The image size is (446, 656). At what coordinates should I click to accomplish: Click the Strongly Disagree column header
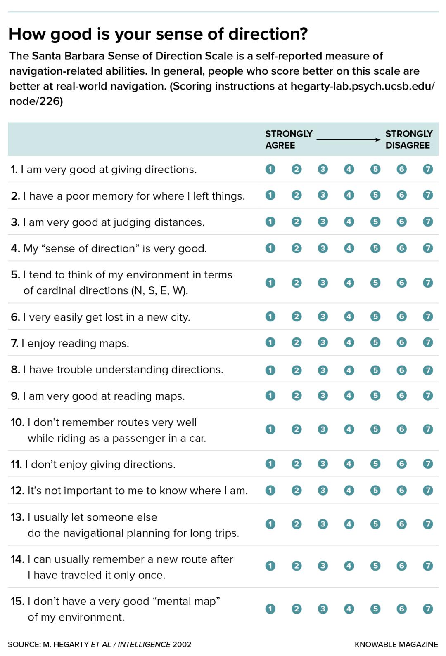click(x=409, y=139)
